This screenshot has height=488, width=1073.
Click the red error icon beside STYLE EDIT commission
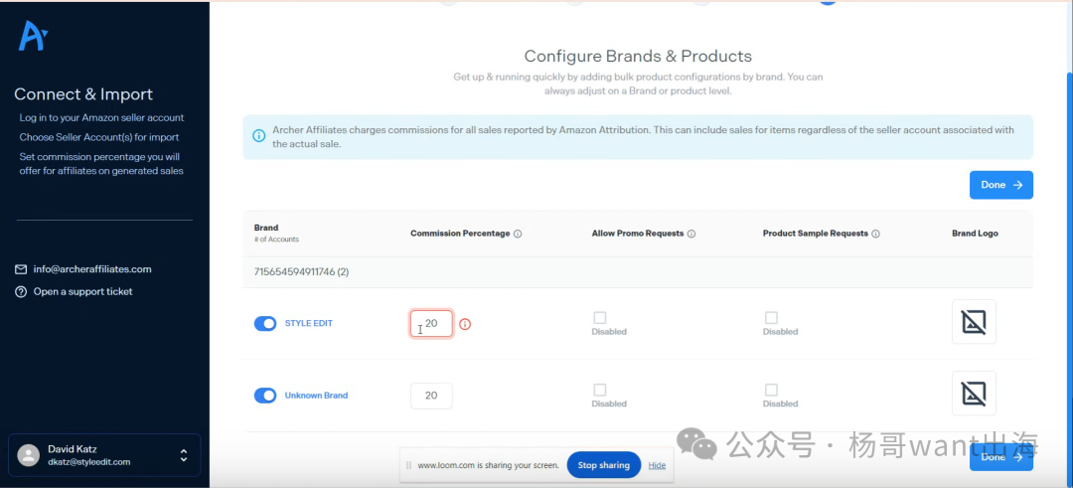465,324
